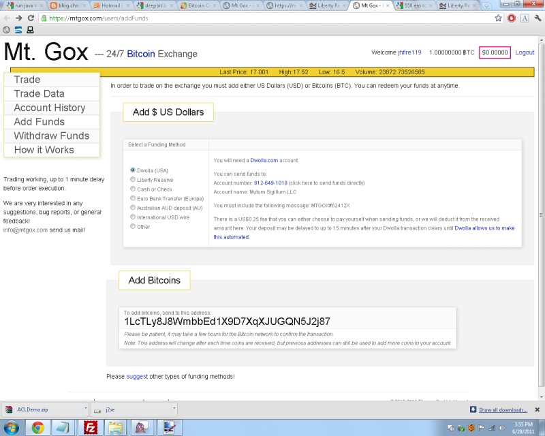545x436 pixels.
Task: Open FileZilla from the taskbar
Action: coord(90,427)
